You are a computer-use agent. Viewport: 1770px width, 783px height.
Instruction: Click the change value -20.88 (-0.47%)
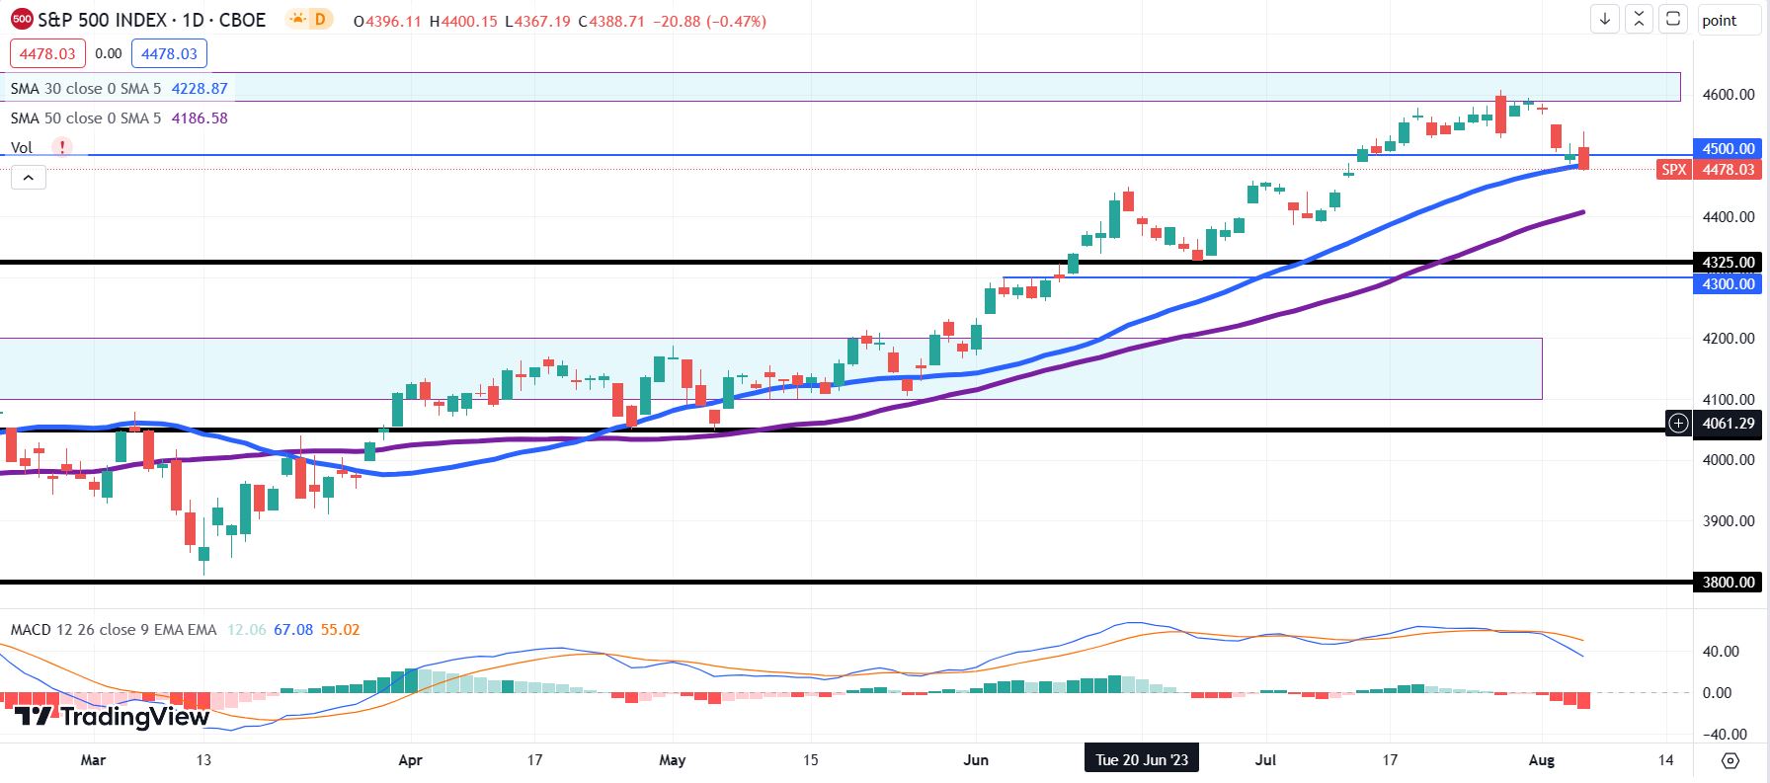(x=710, y=21)
